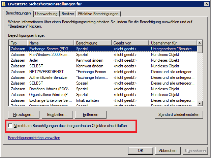Screen dimensions: 211x158
Task: Enable inheritable permissions from parent object checkbox
Action: pyautogui.click(x=10, y=126)
